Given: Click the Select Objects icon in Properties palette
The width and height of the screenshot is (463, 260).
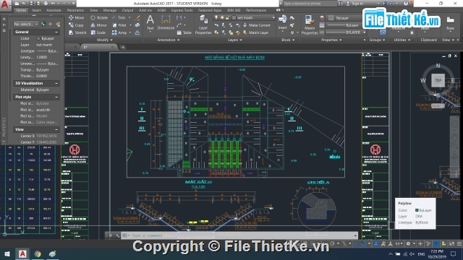Looking at the screenshot, I should pos(51,24).
